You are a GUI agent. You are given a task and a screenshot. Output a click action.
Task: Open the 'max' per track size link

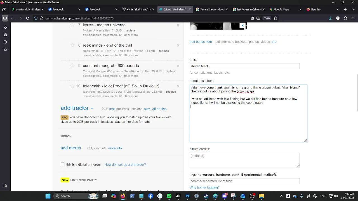click(112, 109)
